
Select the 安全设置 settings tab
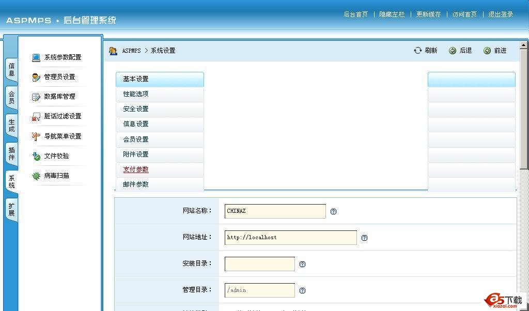click(x=160, y=110)
